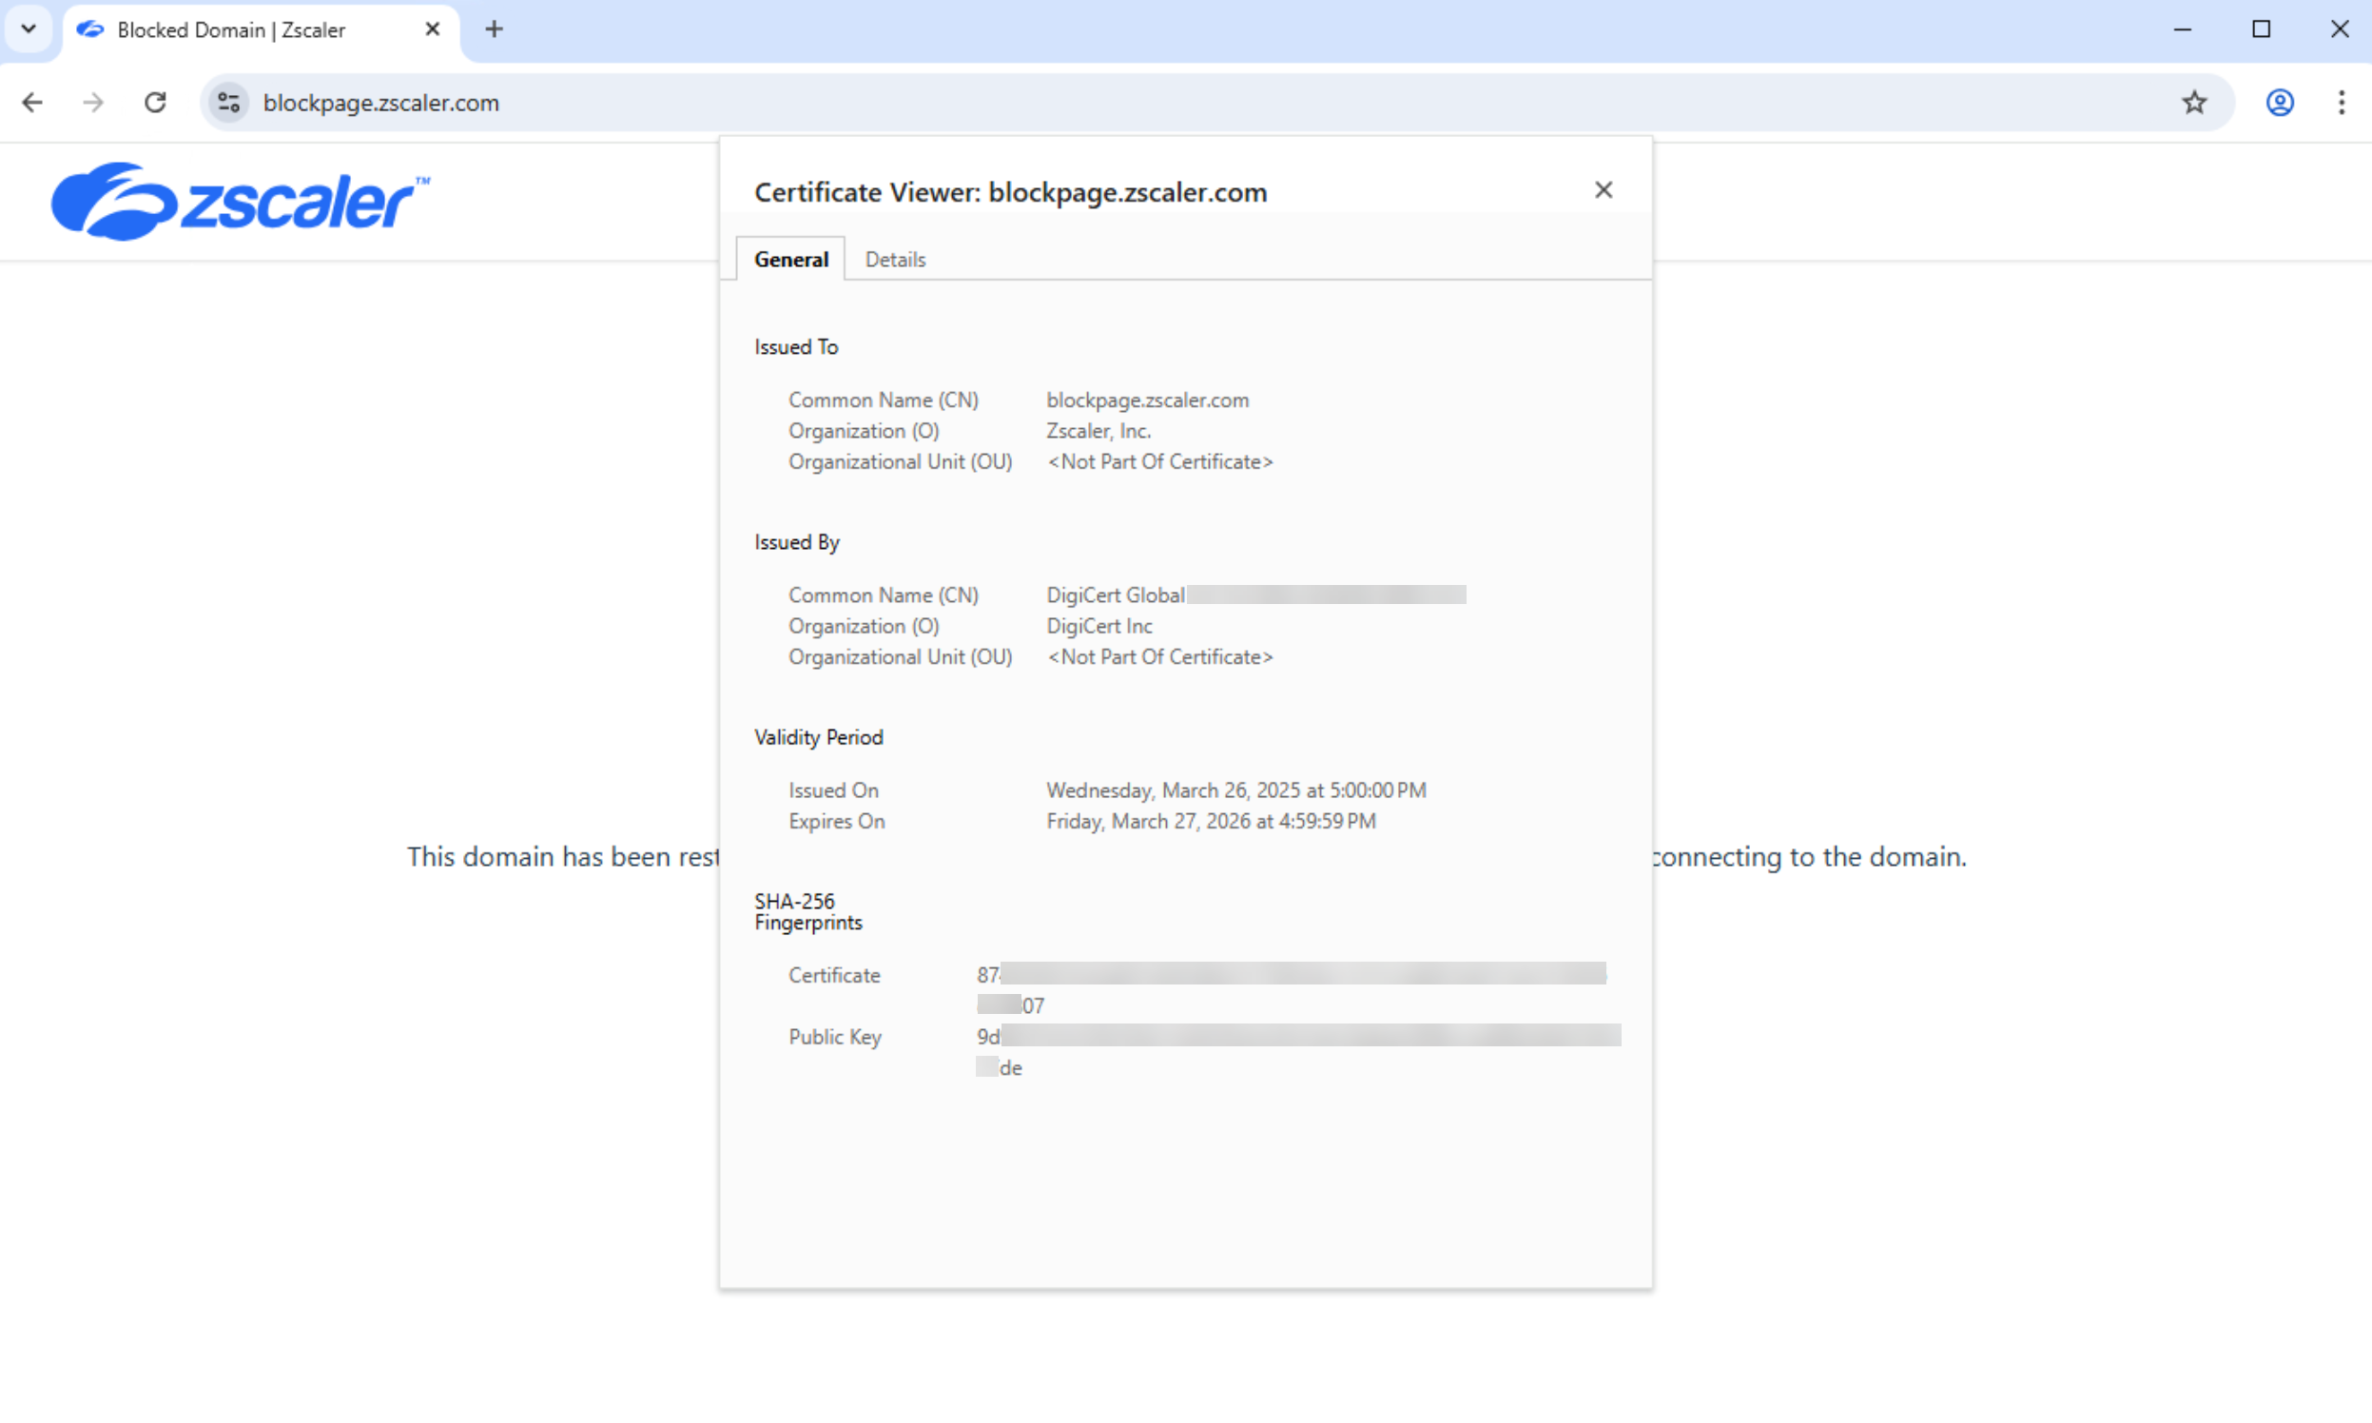Screen dimensions: 2372x1423
Task: Click the Expires On date value
Action: click(x=1210, y=822)
